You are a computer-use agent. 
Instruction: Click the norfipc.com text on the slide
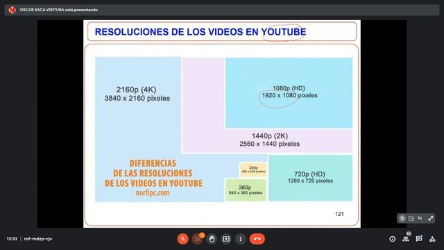[153, 193]
